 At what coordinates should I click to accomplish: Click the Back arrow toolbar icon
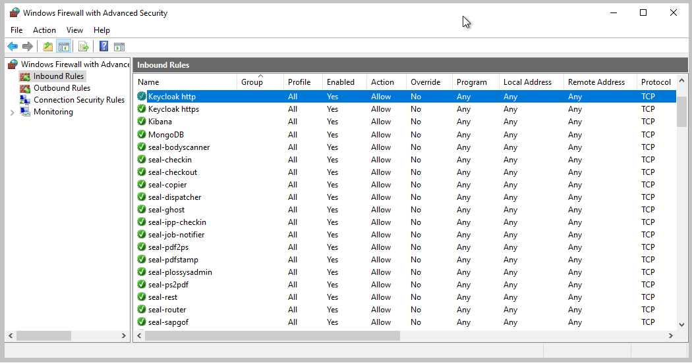pyautogui.click(x=13, y=46)
